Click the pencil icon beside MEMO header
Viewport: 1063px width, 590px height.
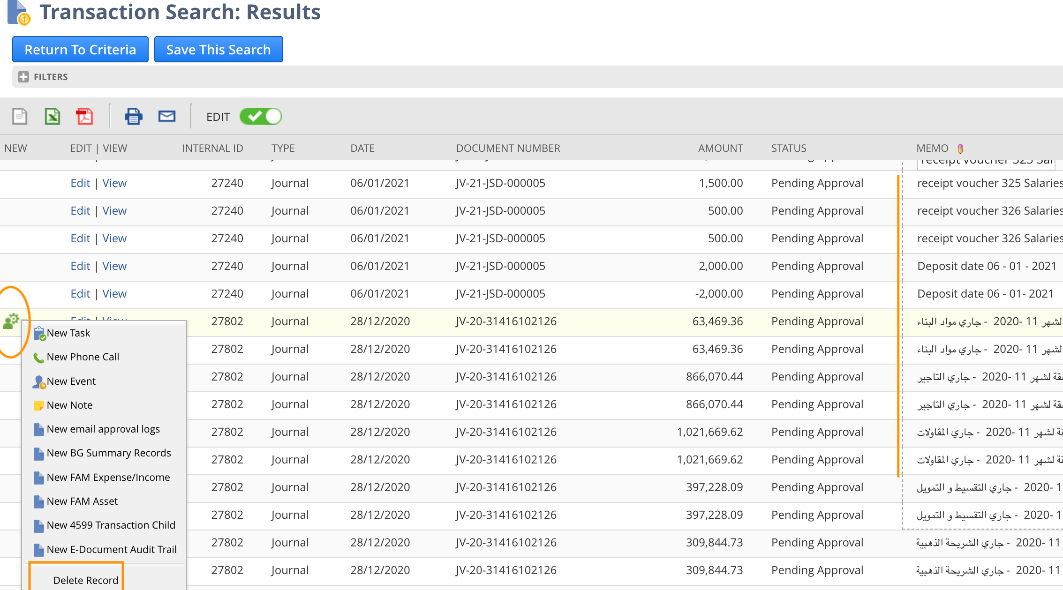pyautogui.click(x=960, y=149)
